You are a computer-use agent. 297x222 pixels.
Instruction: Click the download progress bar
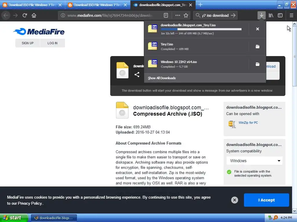tap(201, 29)
